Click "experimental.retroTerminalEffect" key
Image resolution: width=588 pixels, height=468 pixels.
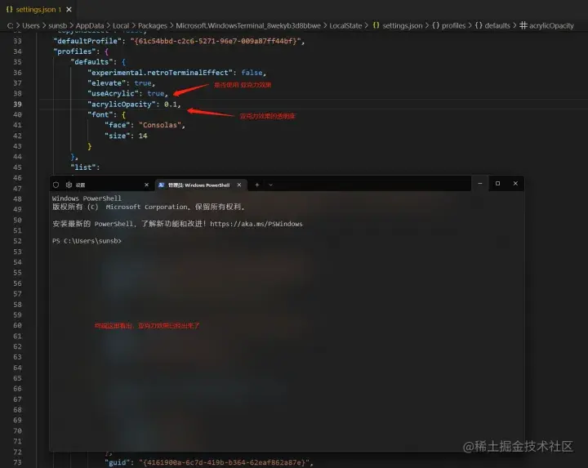click(160, 73)
